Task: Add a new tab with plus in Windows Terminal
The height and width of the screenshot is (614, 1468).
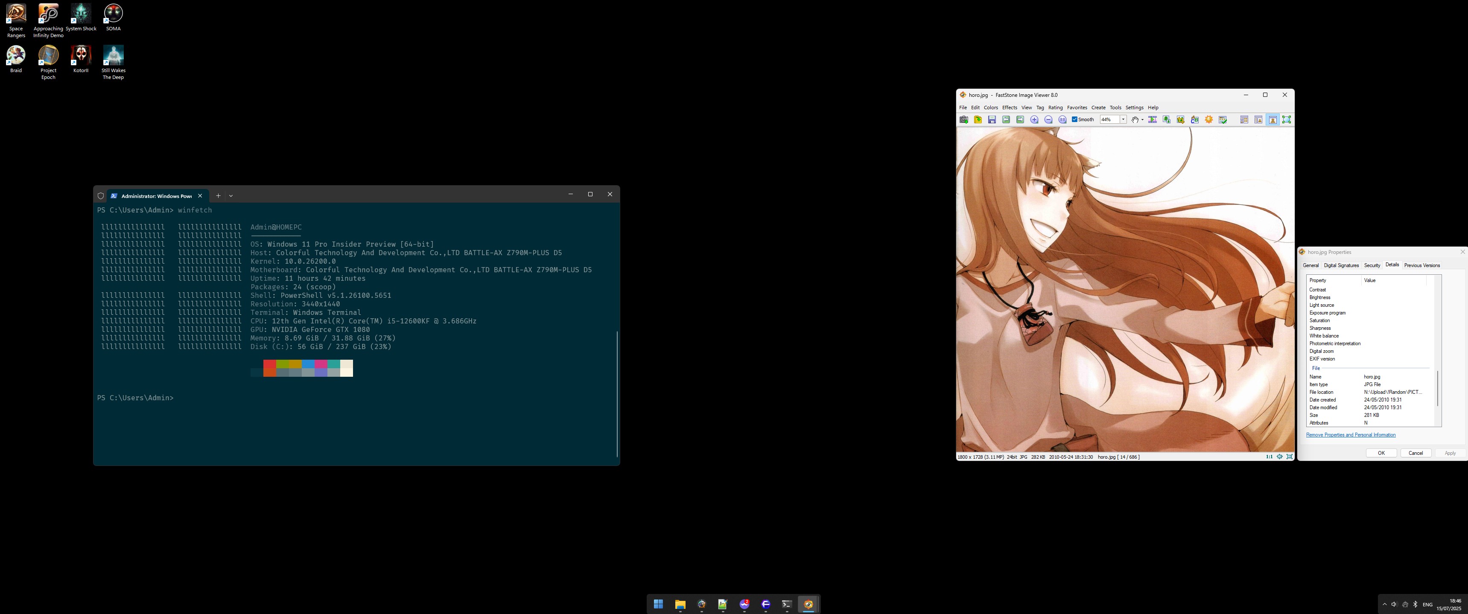Action: 218,195
